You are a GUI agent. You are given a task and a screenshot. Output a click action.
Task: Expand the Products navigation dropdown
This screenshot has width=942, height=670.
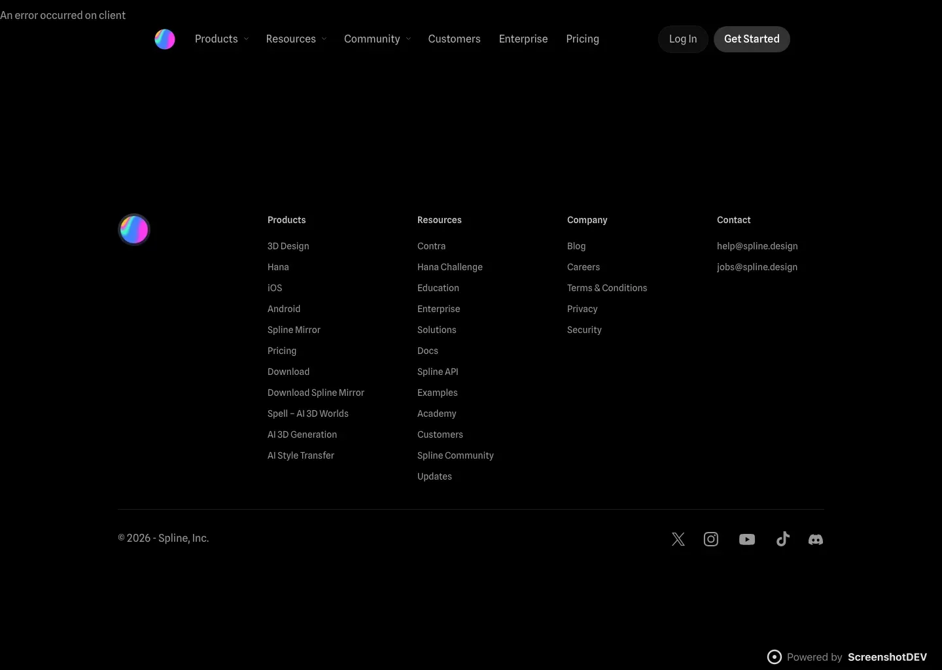click(x=222, y=39)
